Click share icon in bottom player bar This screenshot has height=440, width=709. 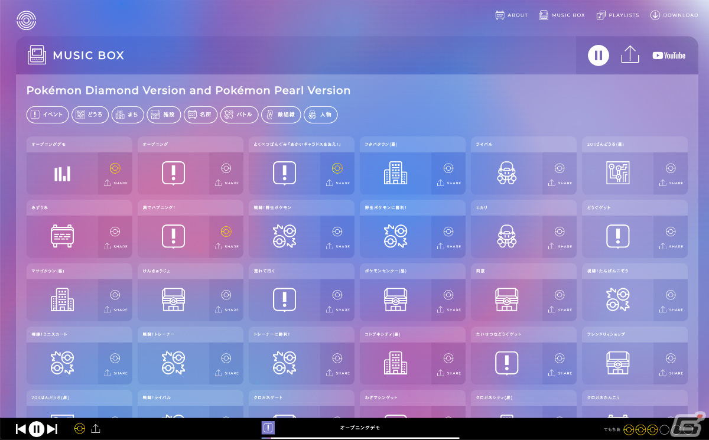(x=96, y=429)
